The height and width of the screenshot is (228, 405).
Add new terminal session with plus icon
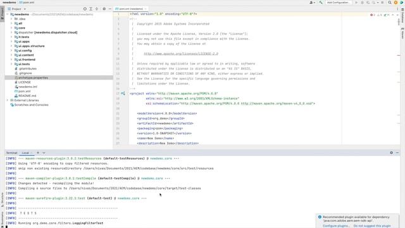click(x=38, y=153)
